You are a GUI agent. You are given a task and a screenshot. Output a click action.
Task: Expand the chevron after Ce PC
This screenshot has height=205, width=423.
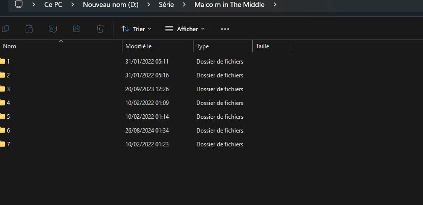pyautogui.click(x=72, y=5)
